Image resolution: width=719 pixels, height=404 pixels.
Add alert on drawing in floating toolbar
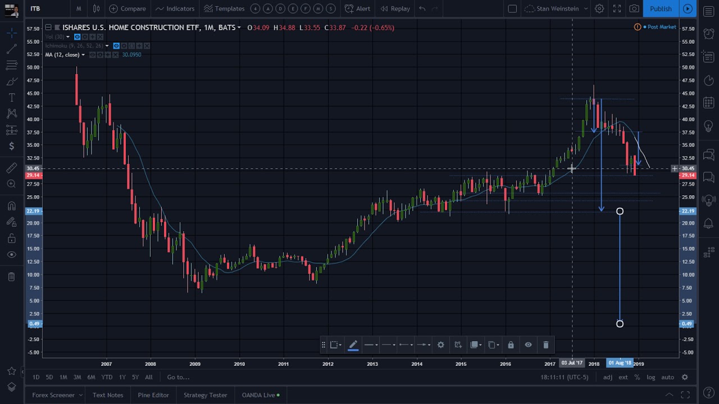458,345
